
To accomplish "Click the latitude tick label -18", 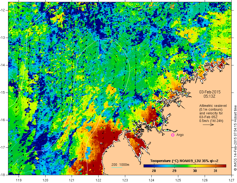I will 3,175.
